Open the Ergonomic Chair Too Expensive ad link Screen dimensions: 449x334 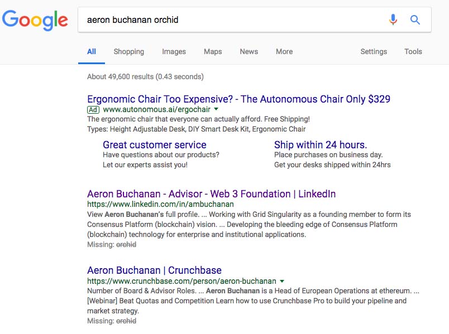238,99
